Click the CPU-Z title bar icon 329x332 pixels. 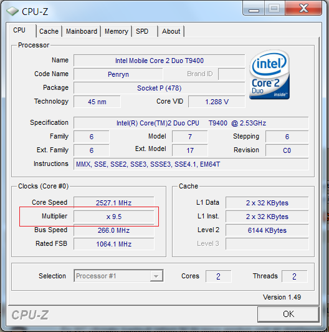click(12, 11)
